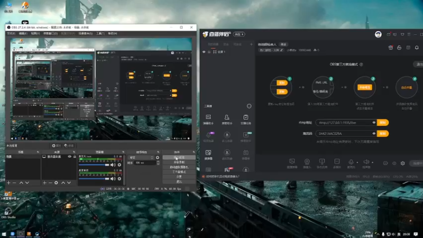Click start recording button in OBS controls
Viewport: 423px width, 238px height.
coord(179,162)
